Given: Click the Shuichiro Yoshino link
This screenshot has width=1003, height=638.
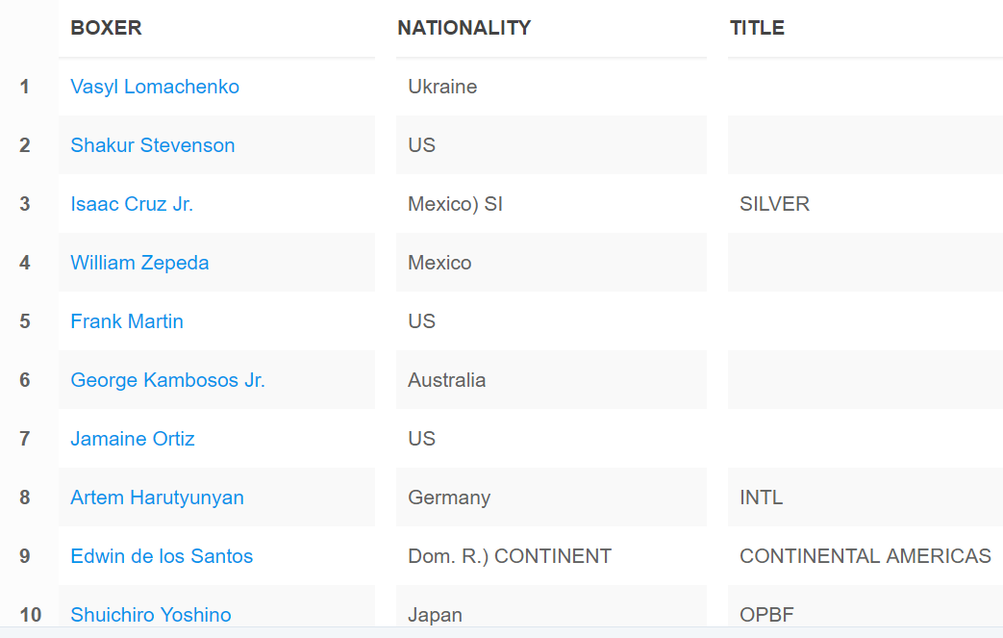Looking at the screenshot, I should pos(151,614).
